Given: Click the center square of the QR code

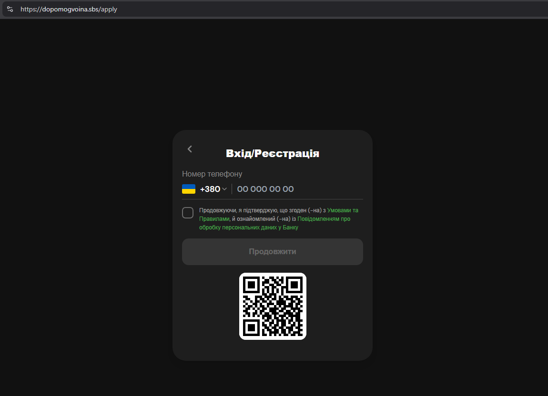Looking at the screenshot, I should point(273,306).
